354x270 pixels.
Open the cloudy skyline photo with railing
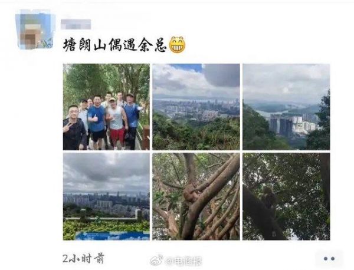(106, 196)
